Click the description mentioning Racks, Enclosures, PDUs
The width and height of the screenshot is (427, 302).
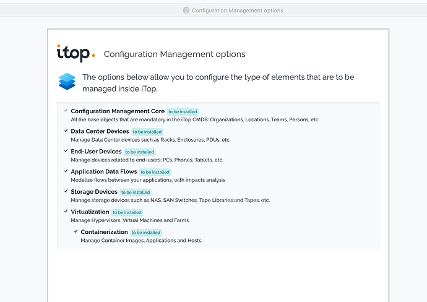pyautogui.click(x=150, y=140)
